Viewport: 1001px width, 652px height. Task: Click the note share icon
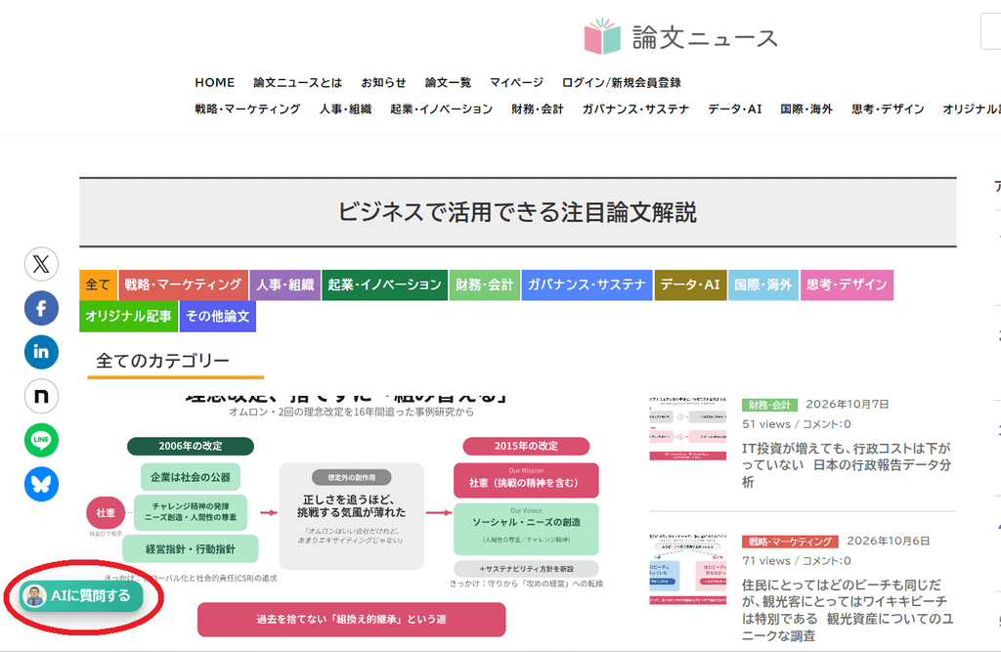tap(41, 396)
